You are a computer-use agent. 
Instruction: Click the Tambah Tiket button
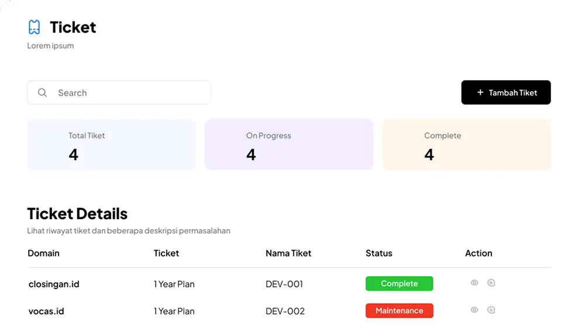(506, 92)
